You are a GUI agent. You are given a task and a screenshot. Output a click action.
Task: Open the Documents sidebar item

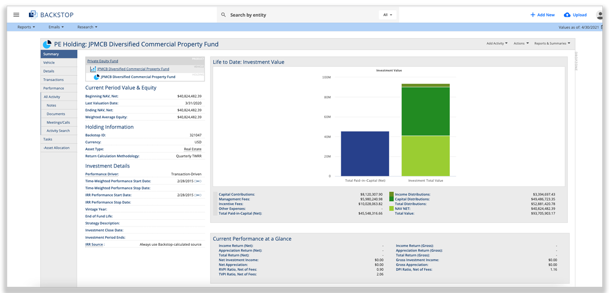tap(59, 114)
